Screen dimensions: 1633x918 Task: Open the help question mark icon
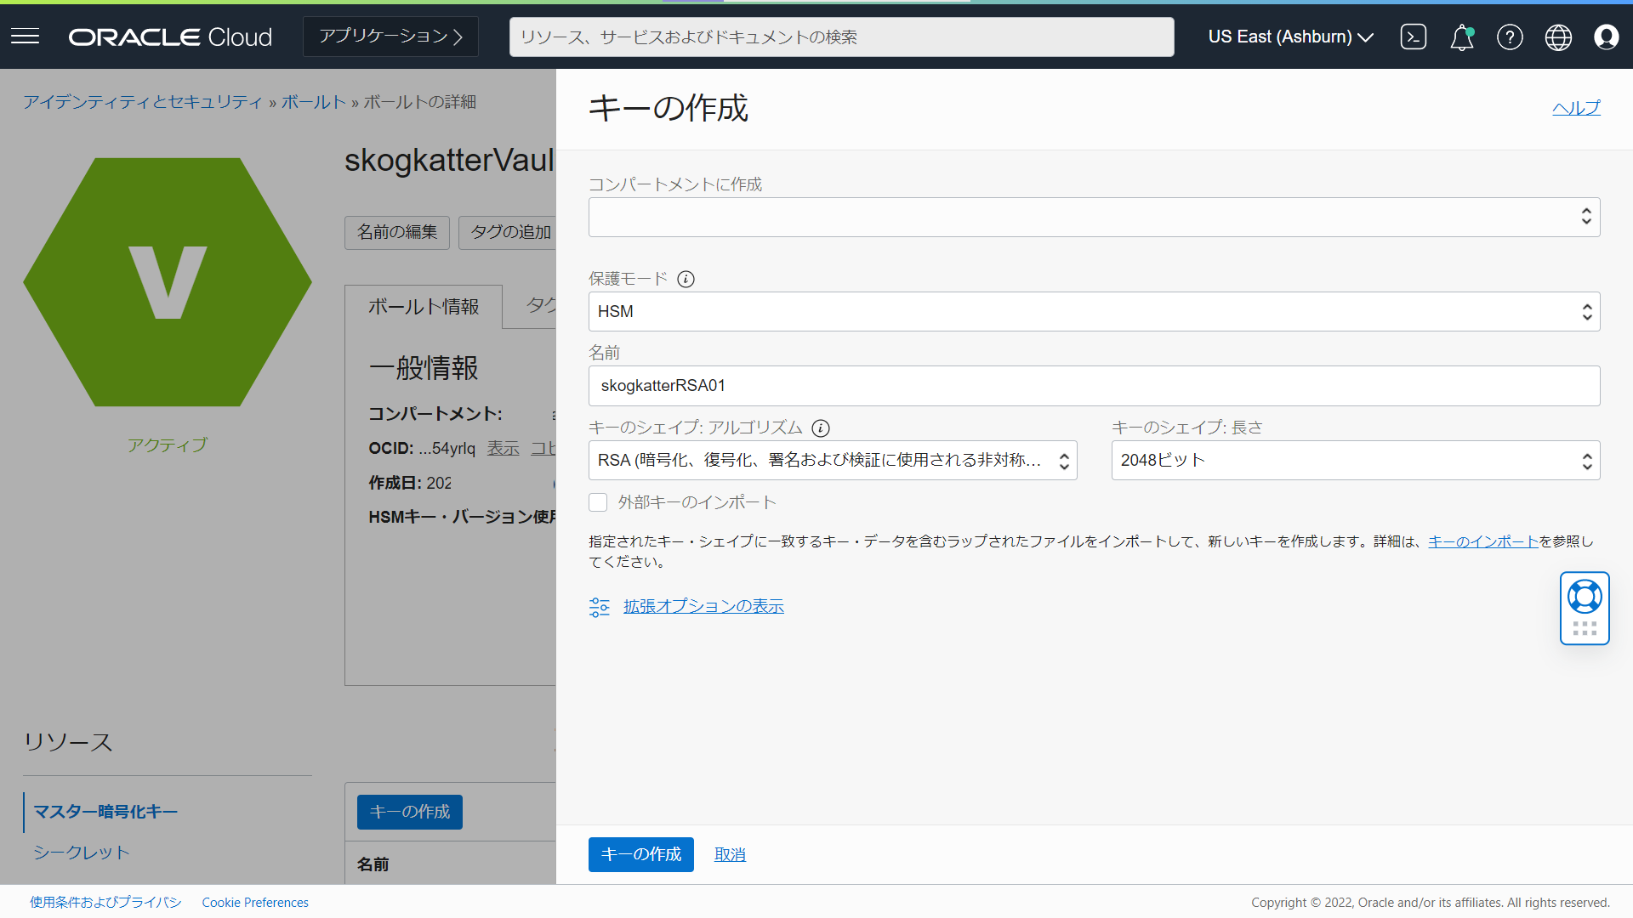(x=1510, y=37)
